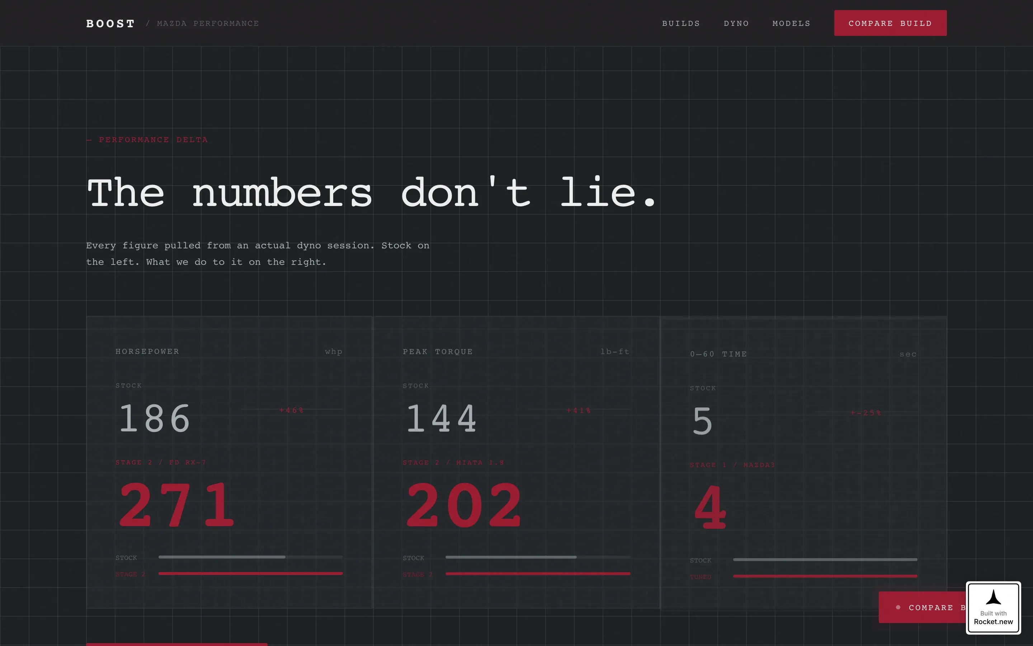This screenshot has height=646, width=1033.
Task: Click the +46% delta label
Action: (292, 410)
